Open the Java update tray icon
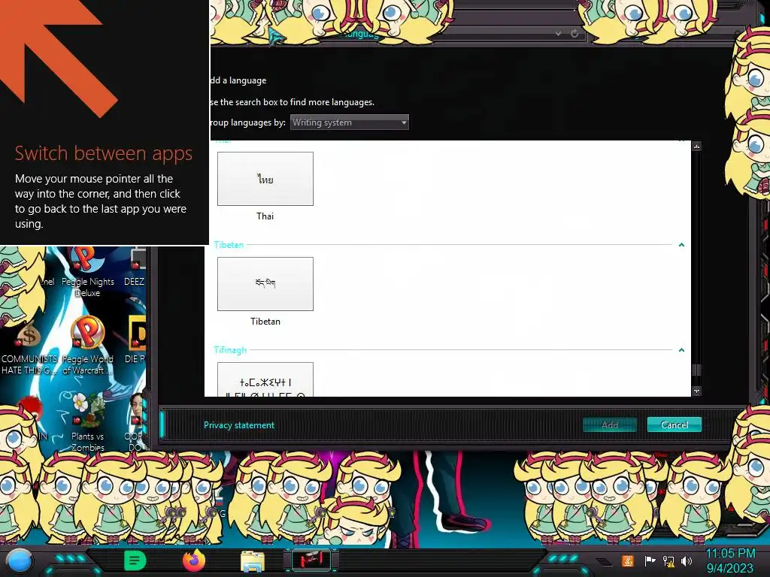 click(627, 560)
